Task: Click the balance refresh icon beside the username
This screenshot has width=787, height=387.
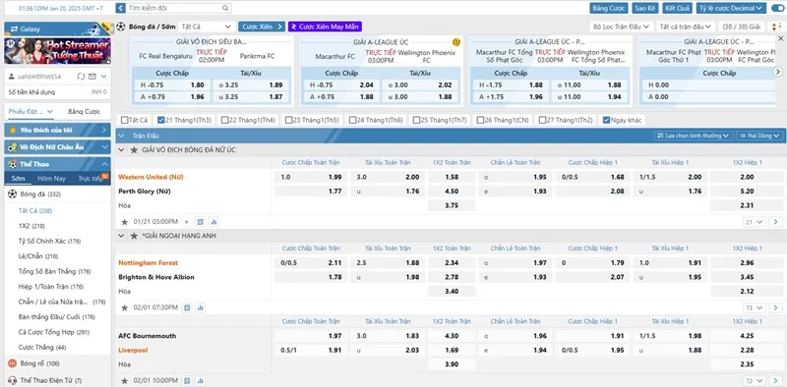Action: [x=81, y=77]
